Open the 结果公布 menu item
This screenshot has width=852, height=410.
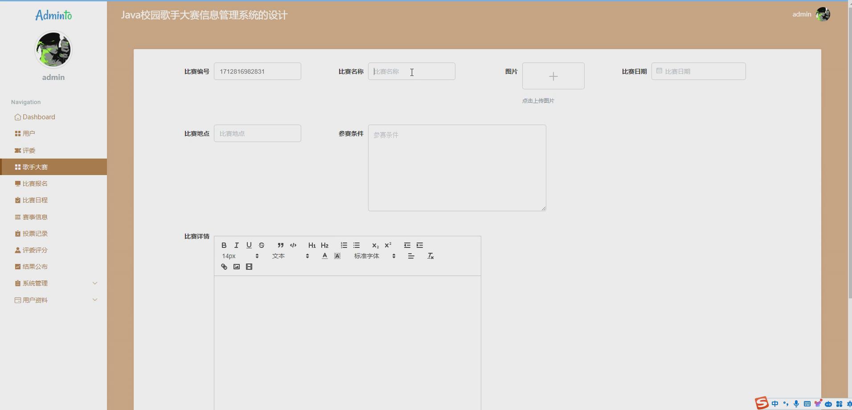click(53, 266)
